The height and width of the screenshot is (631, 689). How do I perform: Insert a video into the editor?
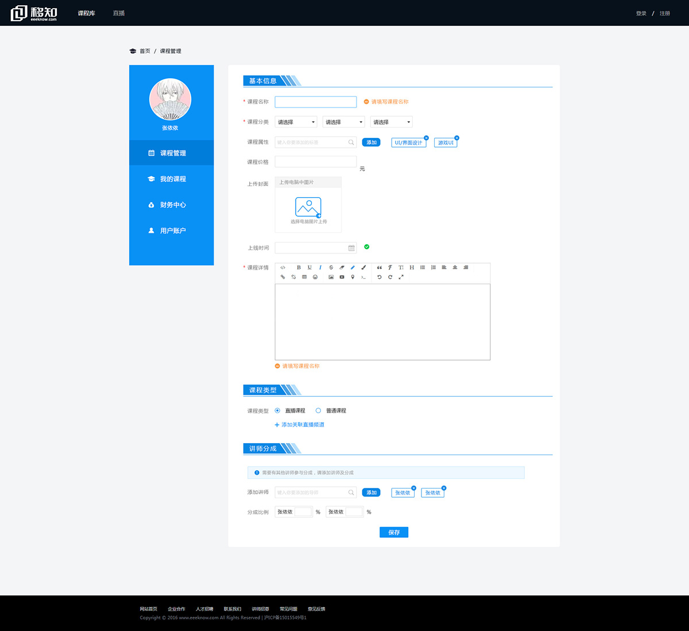click(342, 277)
